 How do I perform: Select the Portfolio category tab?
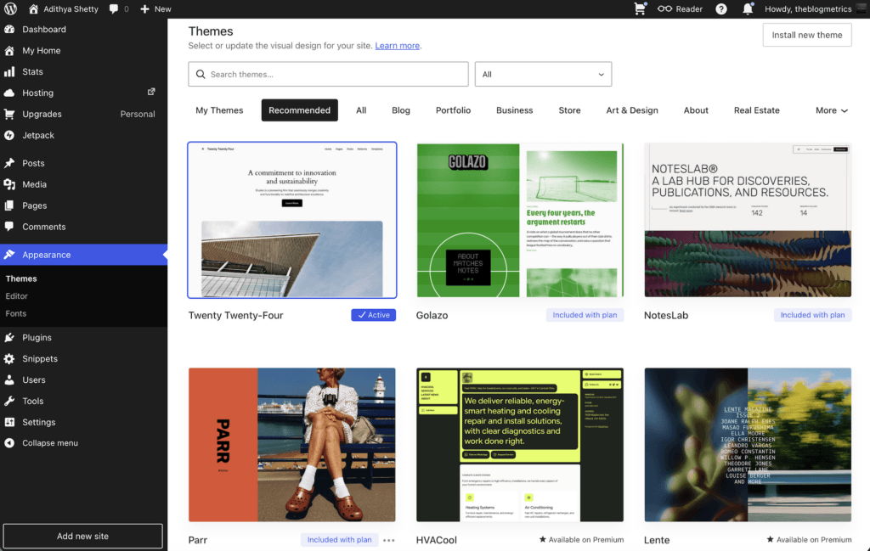454,110
